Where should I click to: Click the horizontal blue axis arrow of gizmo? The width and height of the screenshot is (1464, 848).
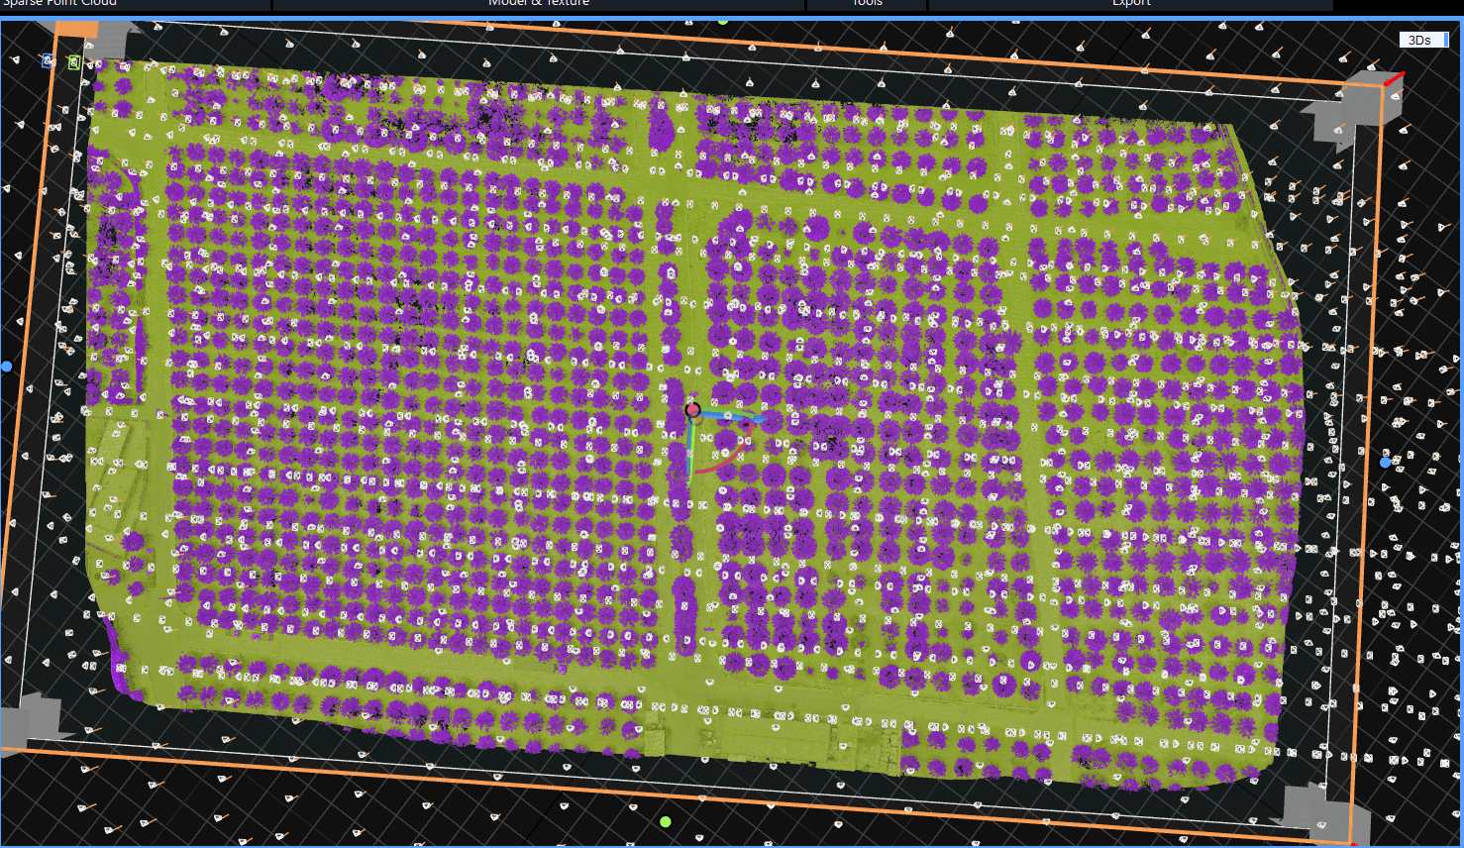point(735,417)
